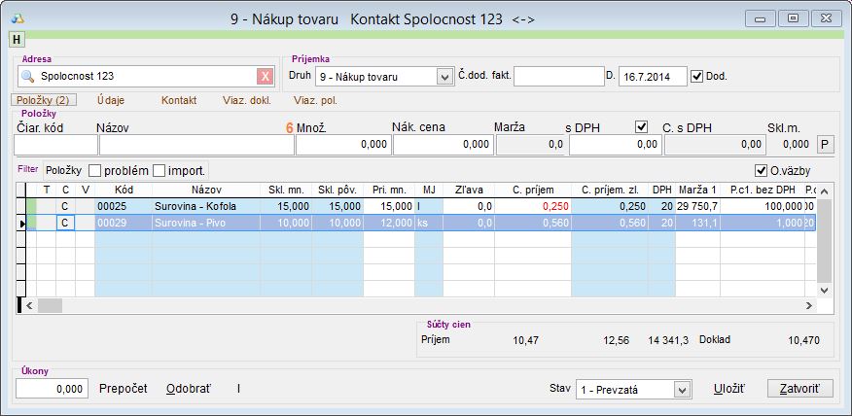Open the Viaz. dokl. tab

[246, 100]
